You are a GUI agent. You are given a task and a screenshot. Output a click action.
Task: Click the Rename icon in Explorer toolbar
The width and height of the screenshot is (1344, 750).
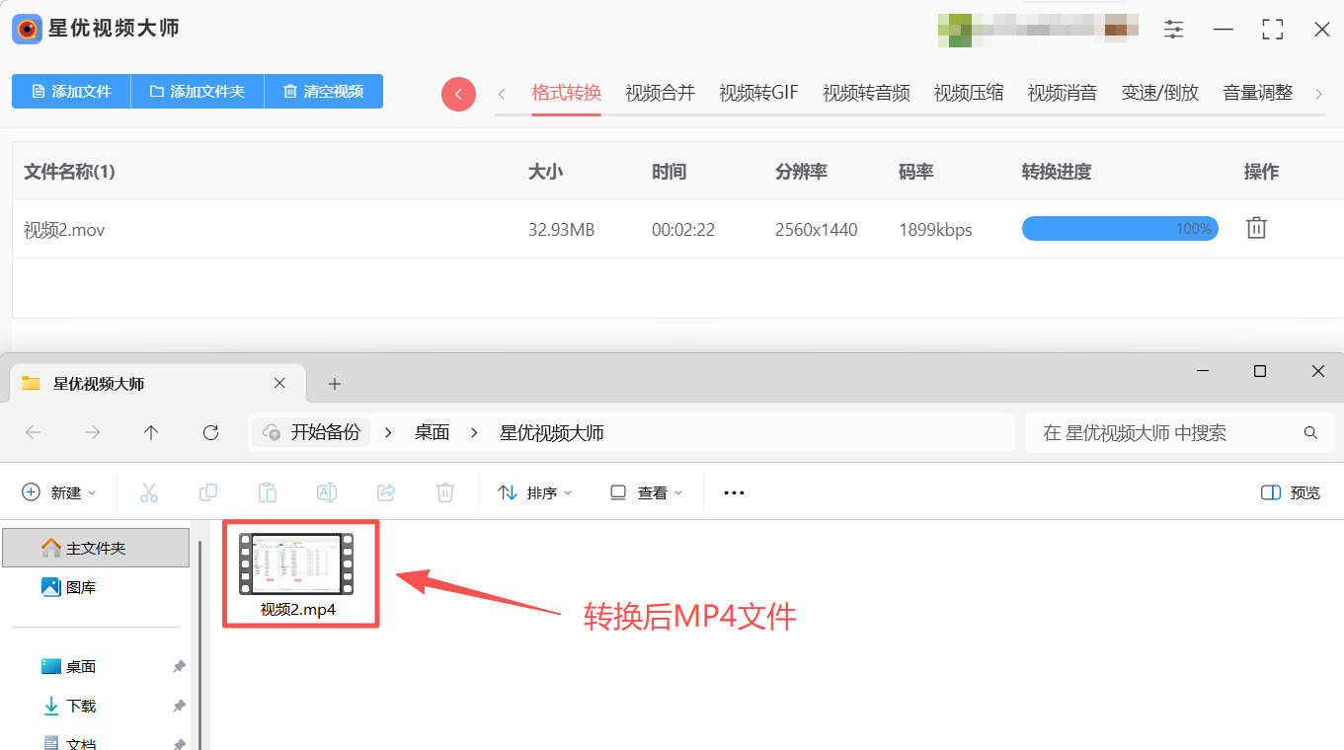point(327,492)
